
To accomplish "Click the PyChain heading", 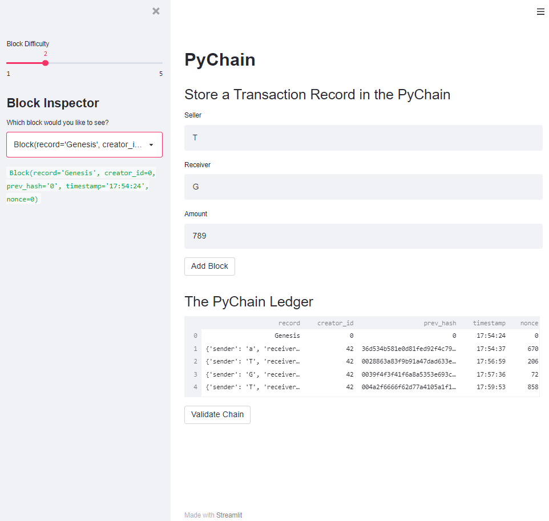I will pos(220,59).
